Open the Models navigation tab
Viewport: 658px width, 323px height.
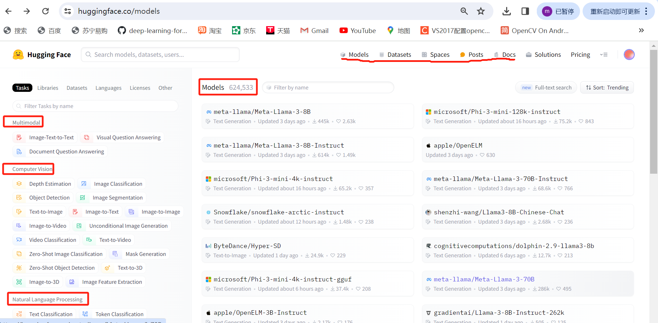[354, 55]
